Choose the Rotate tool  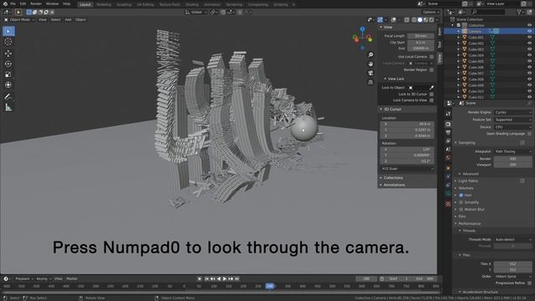8,64
